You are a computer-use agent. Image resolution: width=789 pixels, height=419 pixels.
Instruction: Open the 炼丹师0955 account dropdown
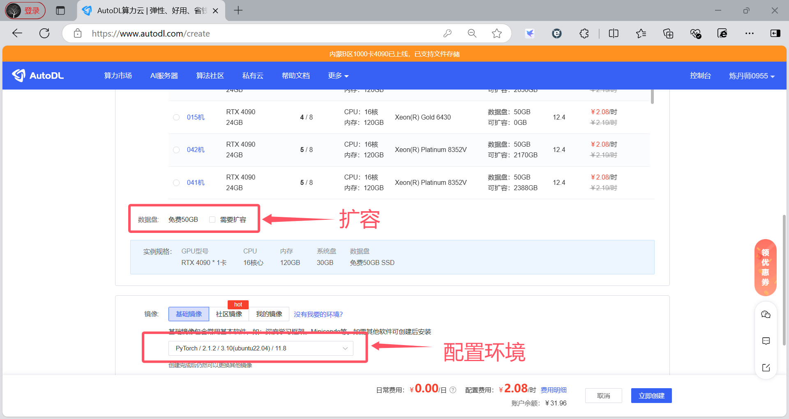[x=752, y=76]
